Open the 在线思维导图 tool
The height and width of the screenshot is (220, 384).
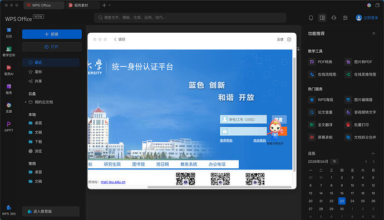(361, 74)
